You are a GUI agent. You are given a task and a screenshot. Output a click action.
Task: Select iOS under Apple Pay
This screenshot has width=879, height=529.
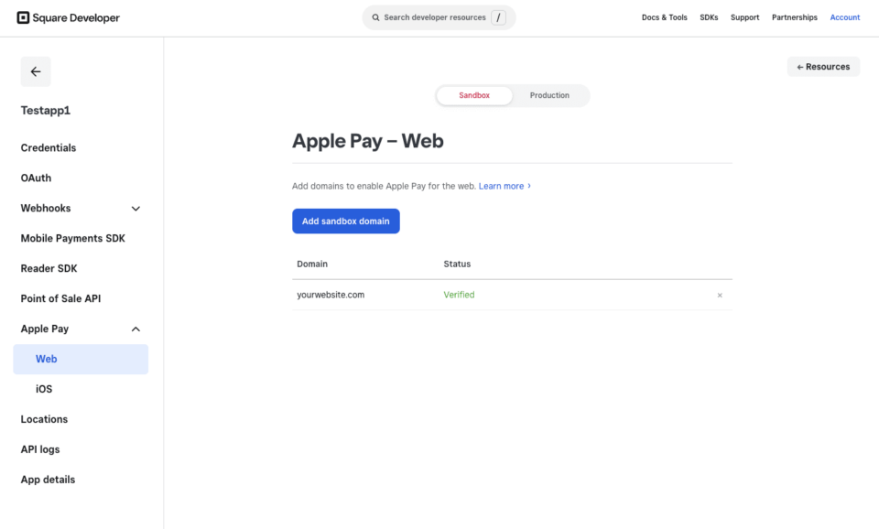44,390
